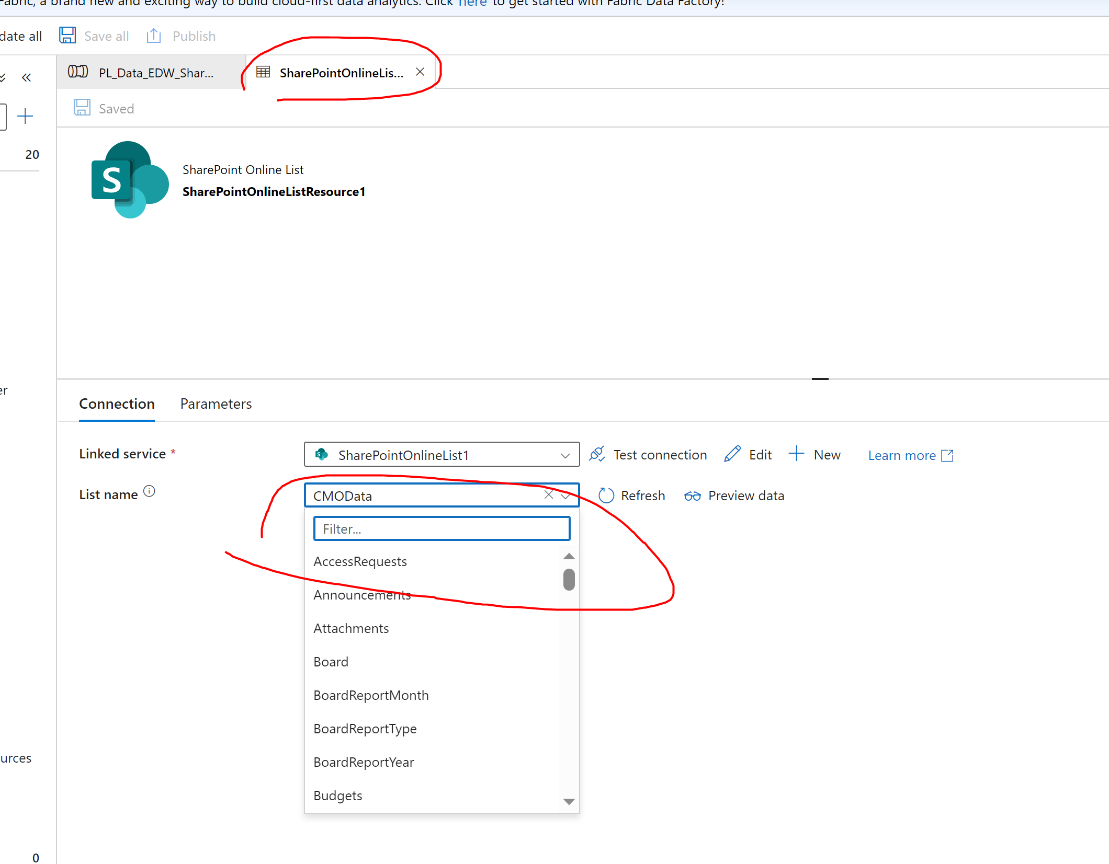
Task: Click the Filter text field in the dropdown
Action: [441, 528]
